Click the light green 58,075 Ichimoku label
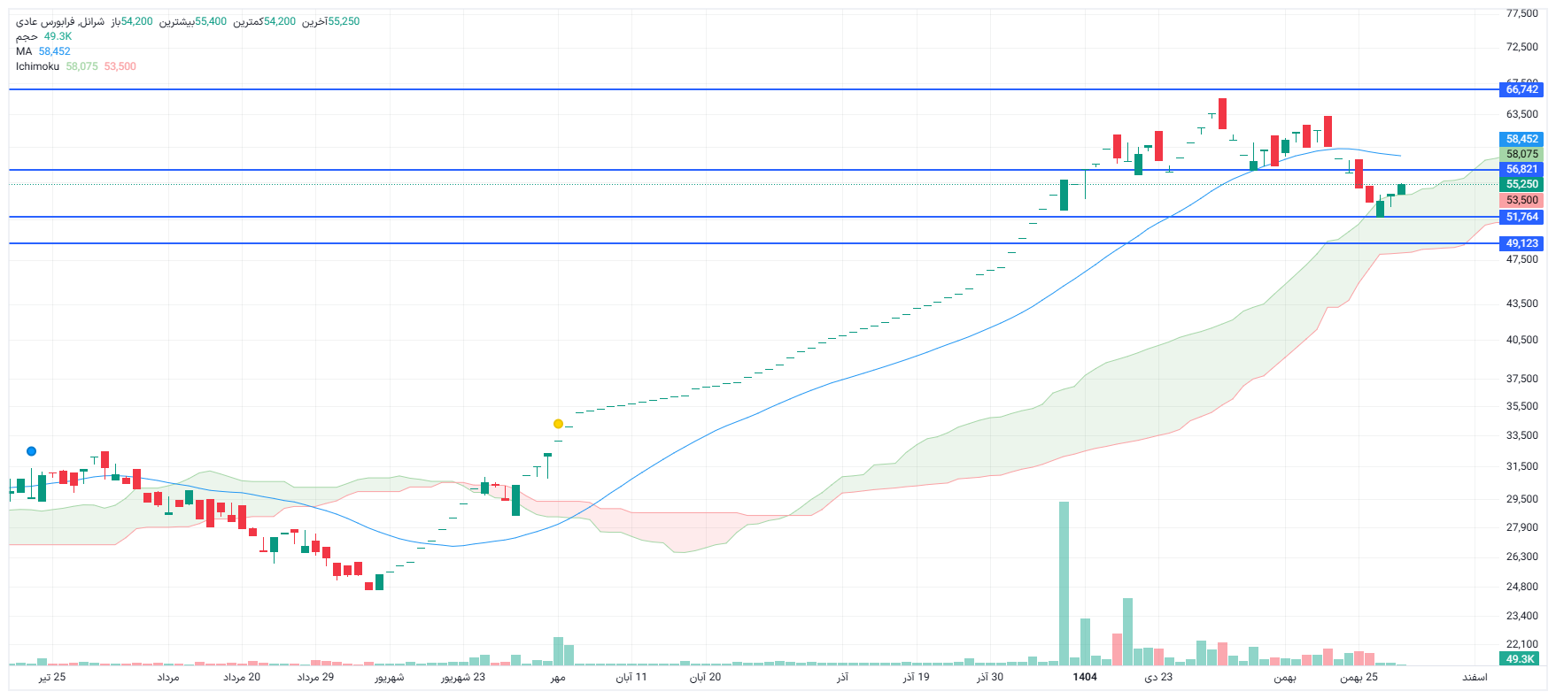The height and width of the screenshot is (699, 1556). [1521, 154]
